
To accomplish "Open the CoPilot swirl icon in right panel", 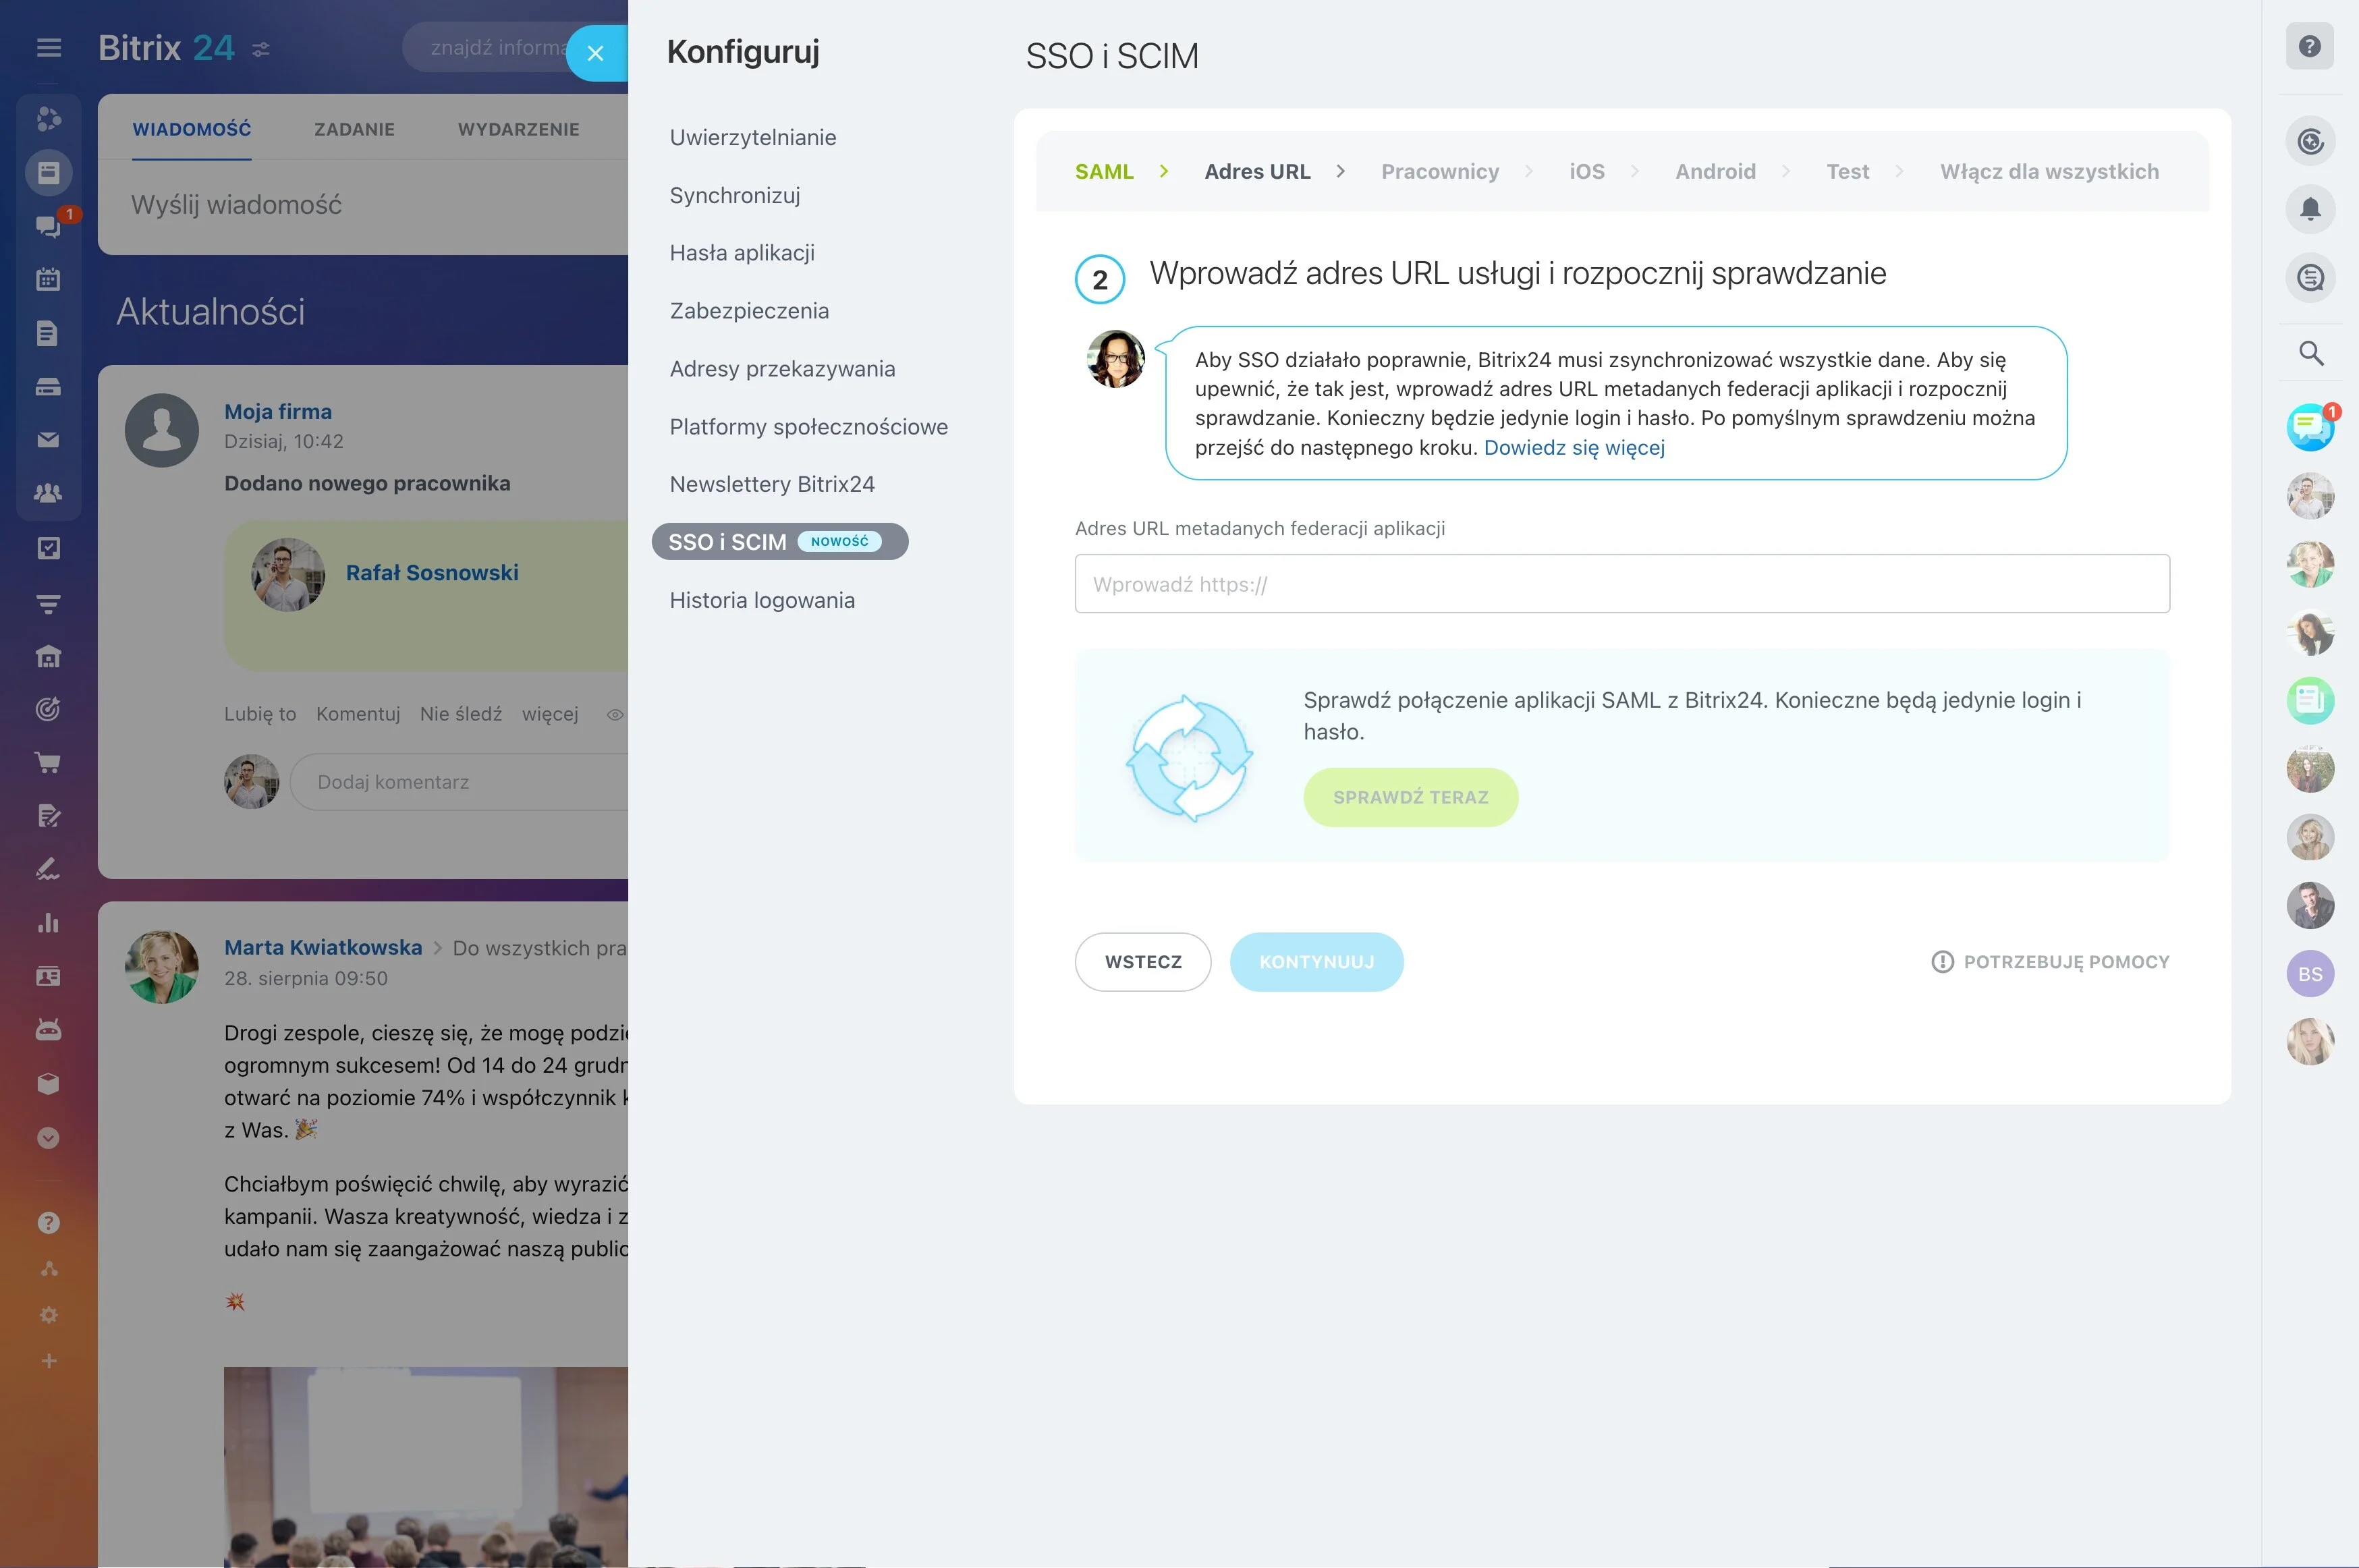I will [2310, 141].
